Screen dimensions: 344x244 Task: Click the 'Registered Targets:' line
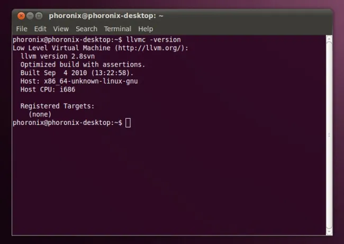57,106
